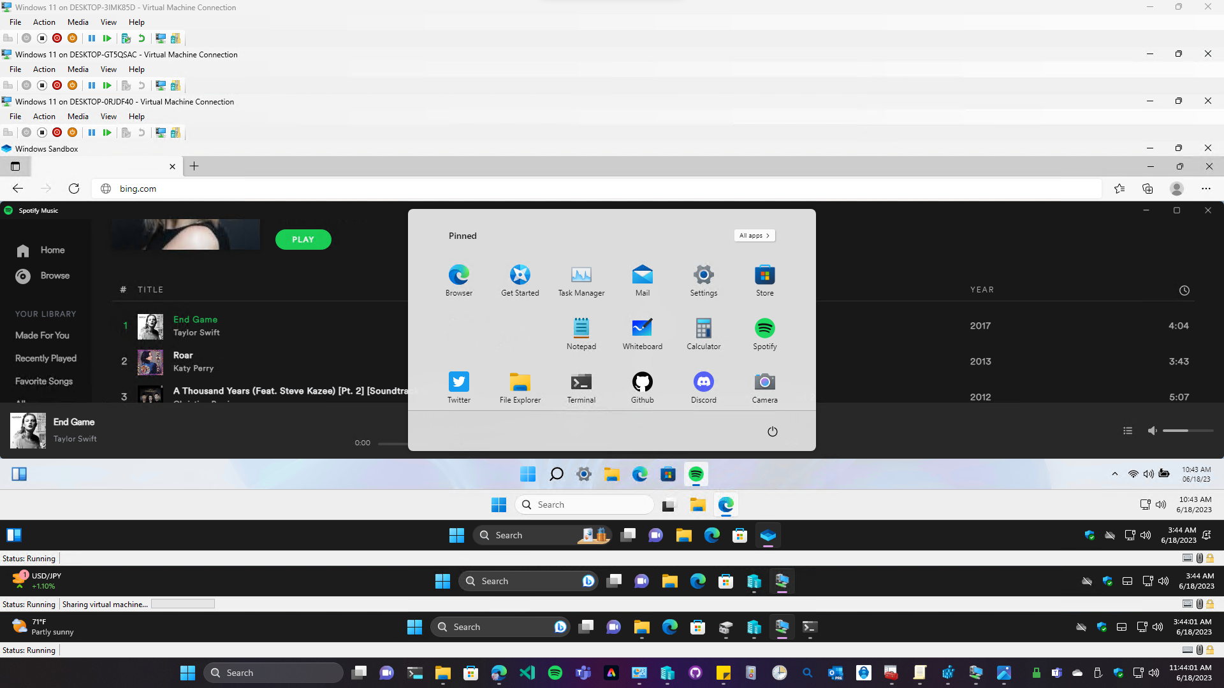1224x688 pixels.
Task: Expand recently played in Spotify sidebar
Action: coord(45,358)
